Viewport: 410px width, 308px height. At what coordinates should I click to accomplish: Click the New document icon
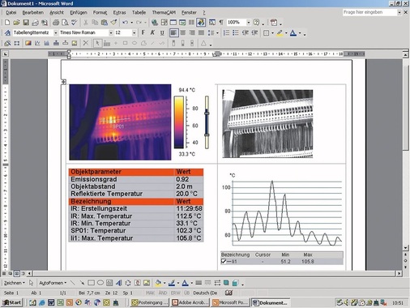(x=7, y=23)
